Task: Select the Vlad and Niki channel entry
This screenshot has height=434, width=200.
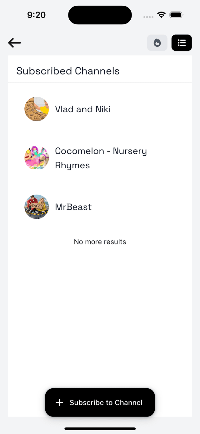Action: [83, 109]
